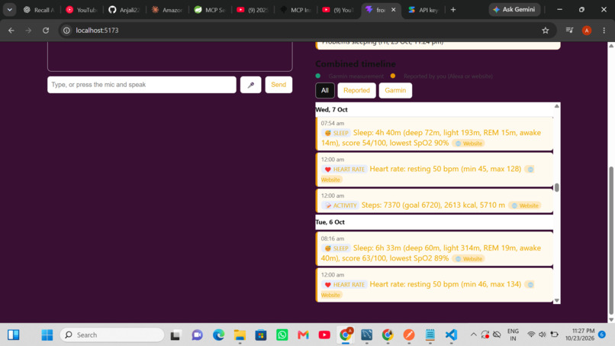Open Microsoft Edge from the taskbar
Image resolution: width=615 pixels, height=346 pixels.
click(218, 335)
